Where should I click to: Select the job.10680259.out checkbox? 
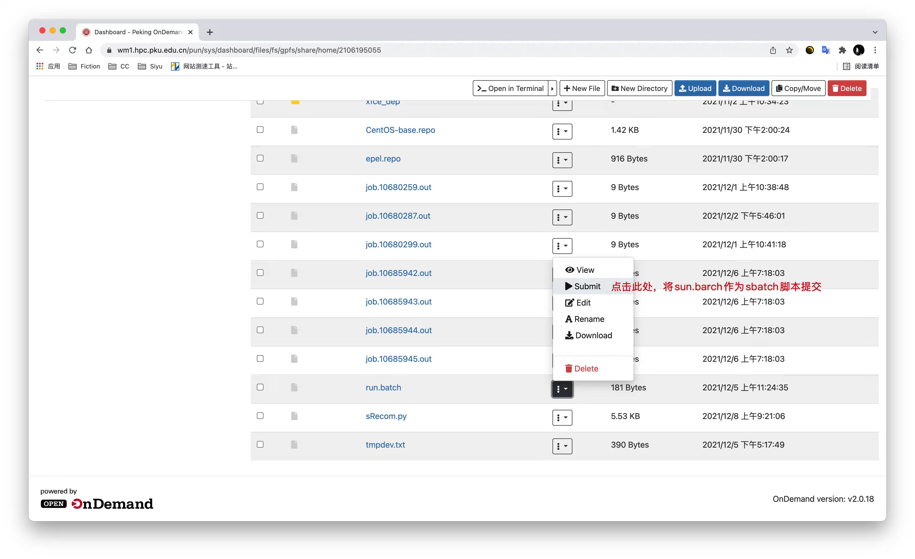260,187
